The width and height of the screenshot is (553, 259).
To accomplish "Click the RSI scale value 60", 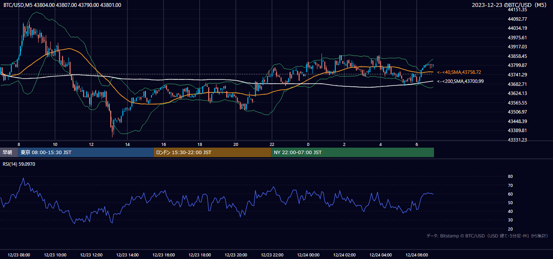I will (510, 194).
